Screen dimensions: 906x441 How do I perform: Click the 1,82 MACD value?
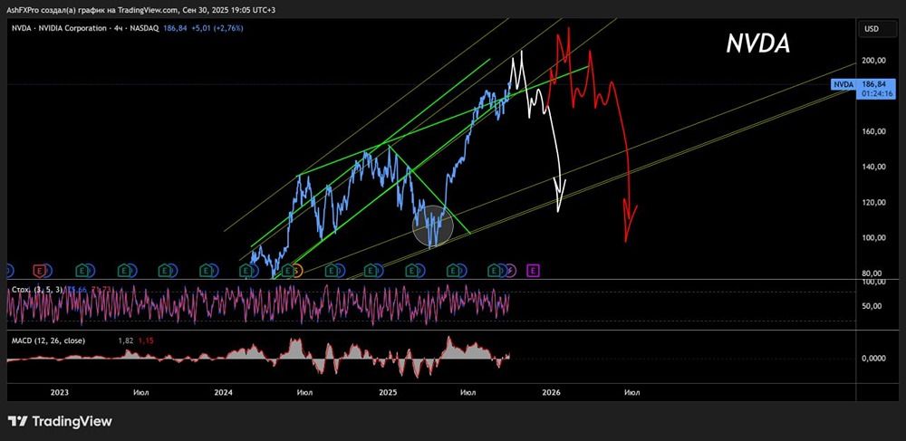coord(126,340)
